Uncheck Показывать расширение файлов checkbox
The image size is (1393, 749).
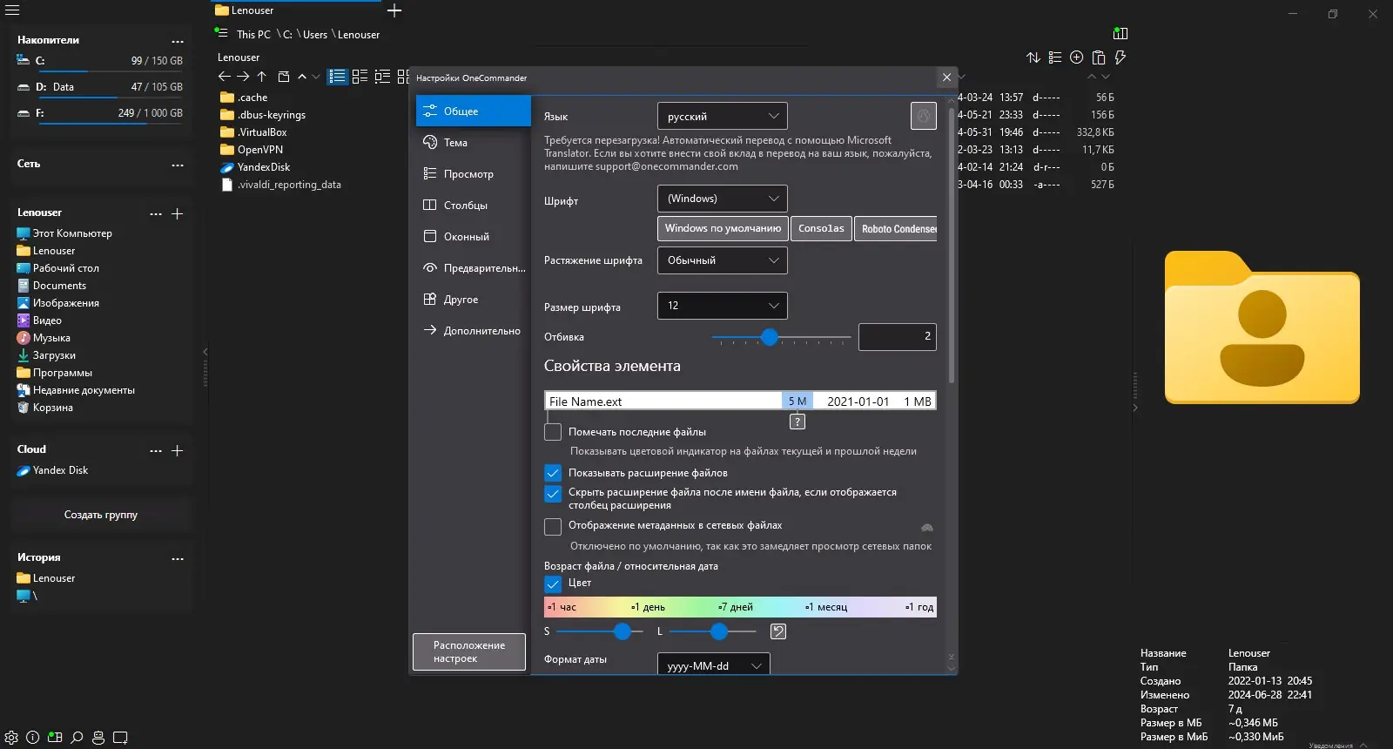553,473
